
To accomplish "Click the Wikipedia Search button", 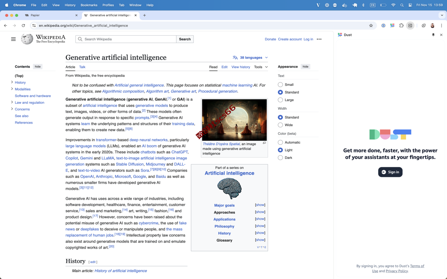I will pyautogui.click(x=185, y=39).
